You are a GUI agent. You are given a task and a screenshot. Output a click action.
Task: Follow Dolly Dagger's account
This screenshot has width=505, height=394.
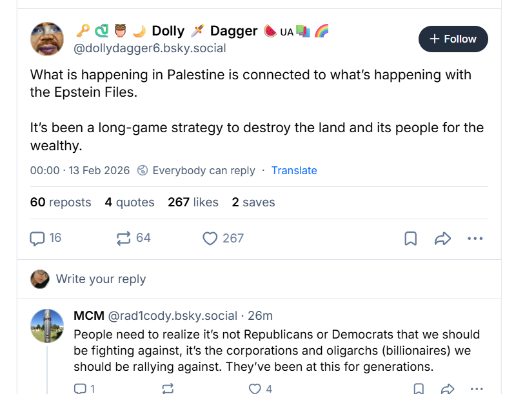coord(453,39)
